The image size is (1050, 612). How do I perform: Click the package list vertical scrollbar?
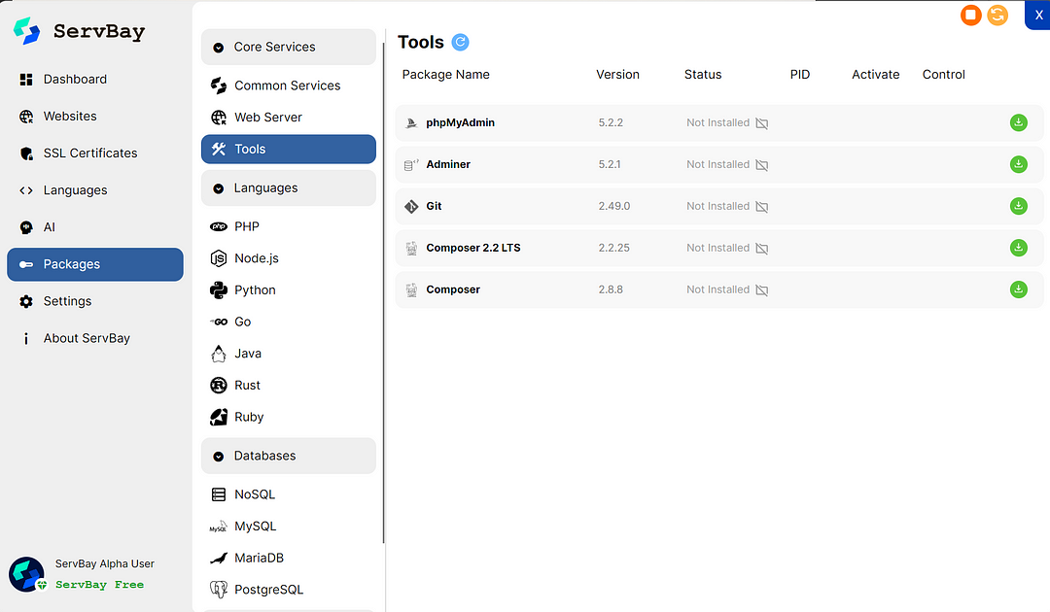coord(384,293)
